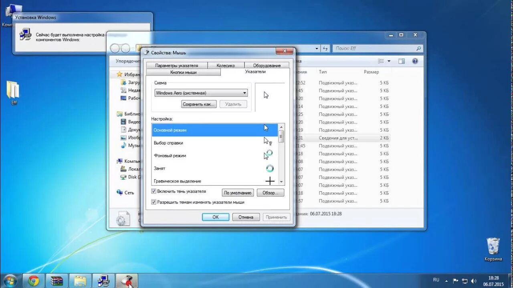Go back with Explorer's back arrow

pyautogui.click(x=115, y=48)
